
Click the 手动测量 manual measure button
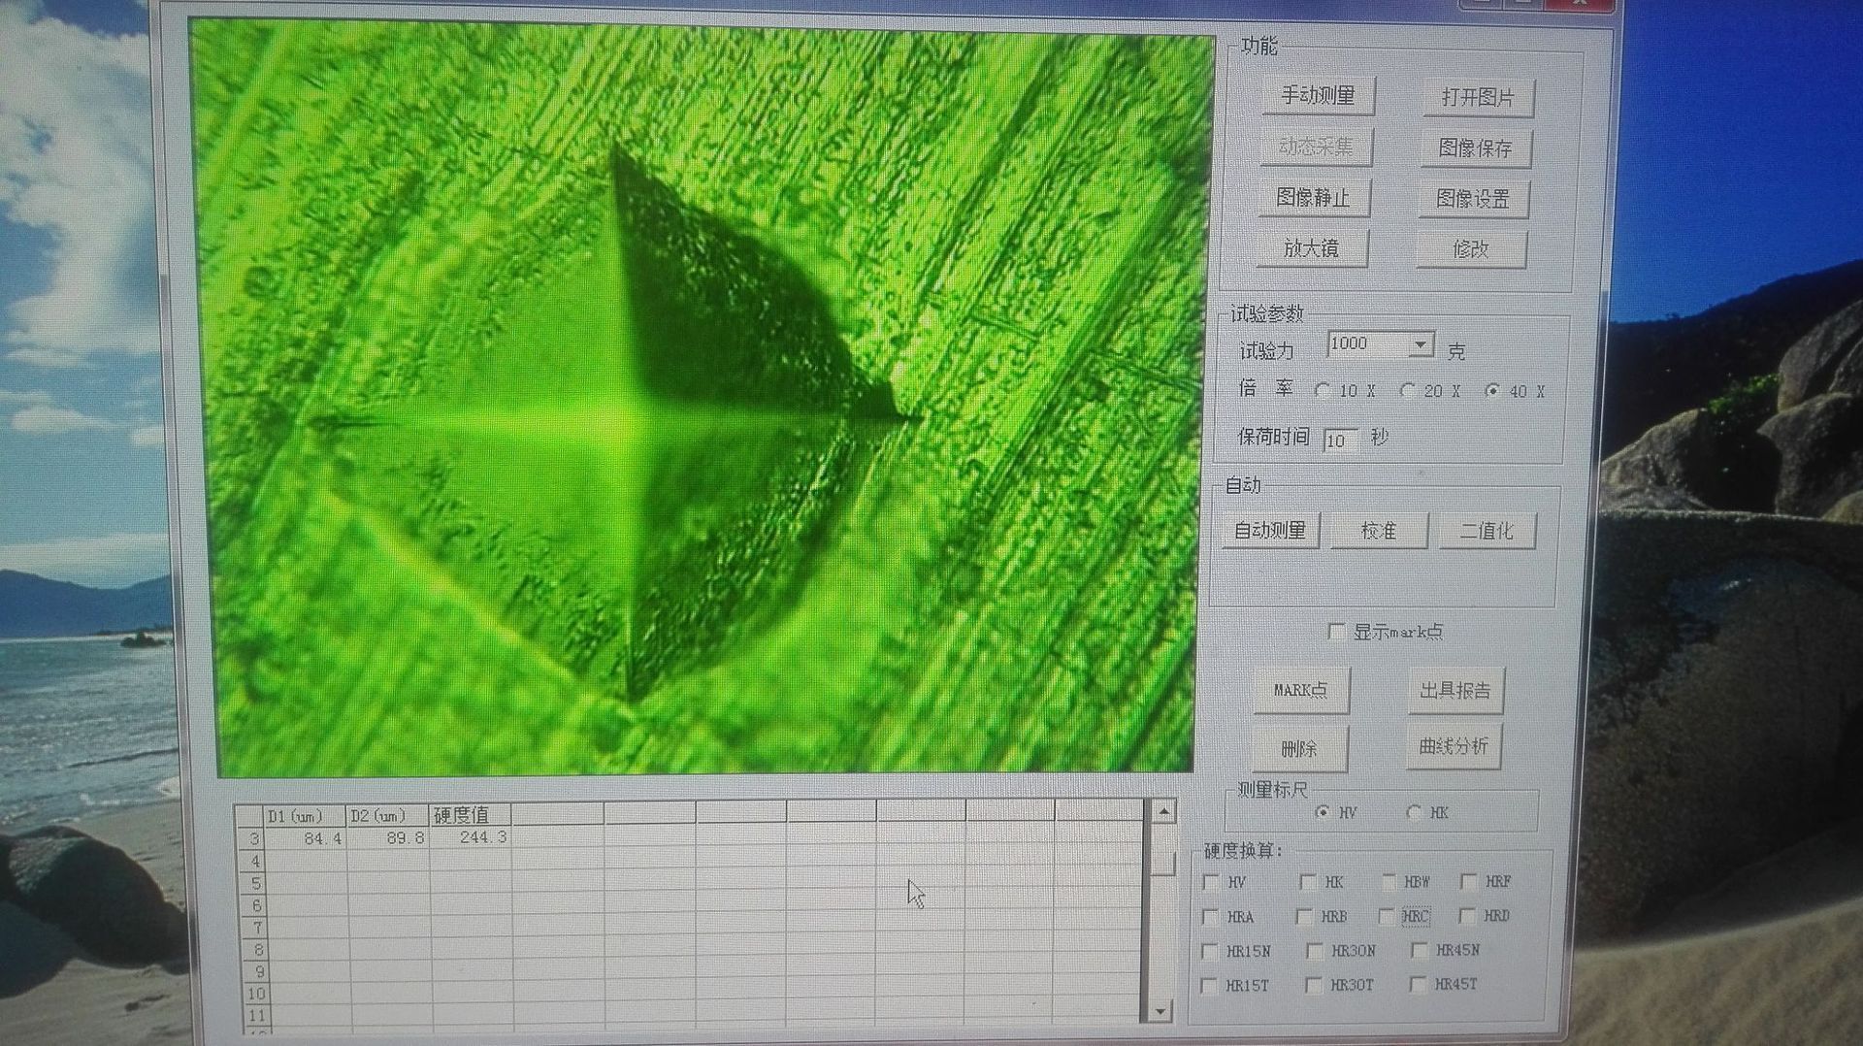point(1318,95)
